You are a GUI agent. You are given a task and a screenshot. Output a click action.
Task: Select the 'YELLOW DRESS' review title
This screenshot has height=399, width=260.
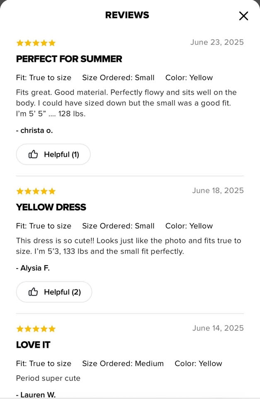pyautogui.click(x=51, y=207)
